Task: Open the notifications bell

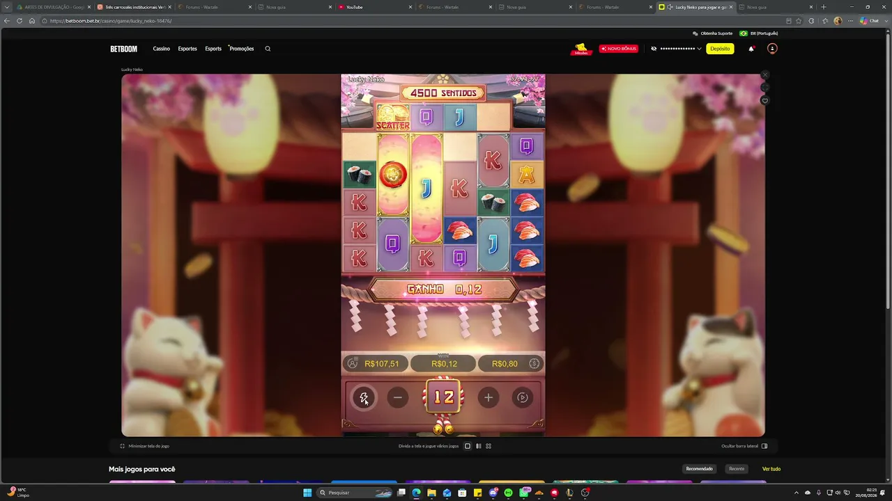Action: [x=751, y=49]
